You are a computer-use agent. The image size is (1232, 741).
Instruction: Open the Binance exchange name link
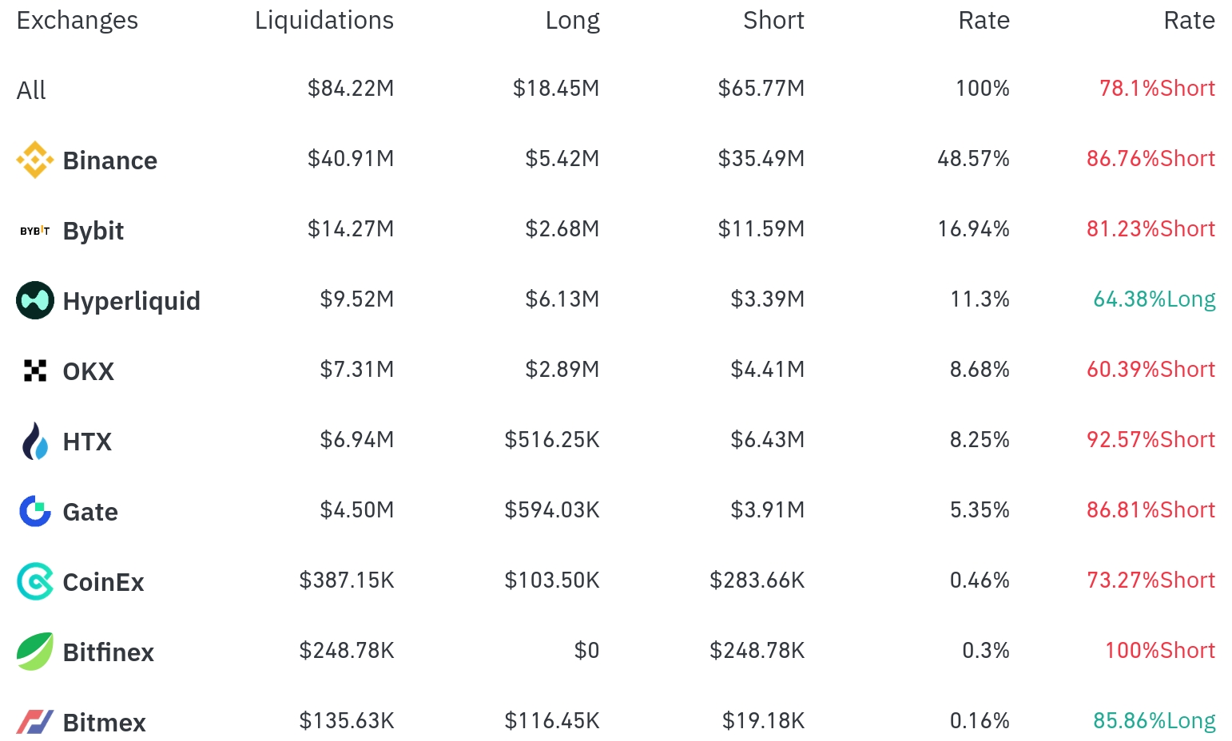pos(109,160)
